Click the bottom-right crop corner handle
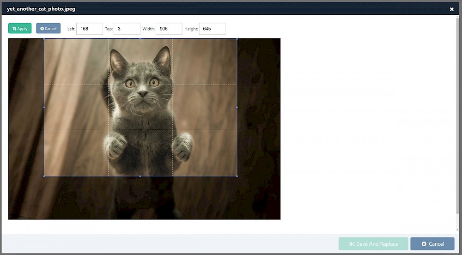Image resolution: width=462 pixels, height=255 pixels. click(237, 176)
